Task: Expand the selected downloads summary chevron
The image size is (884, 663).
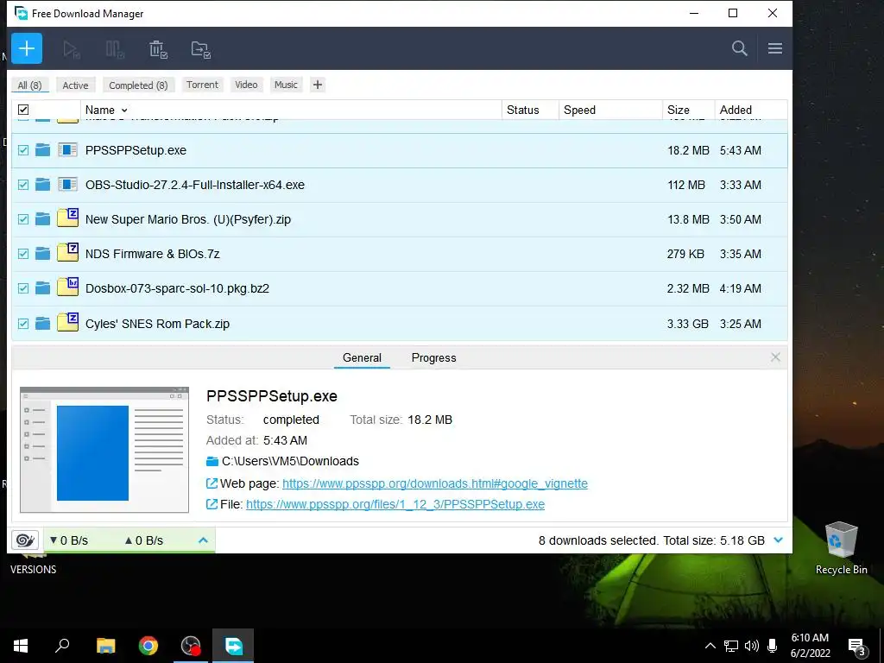Action: (779, 540)
